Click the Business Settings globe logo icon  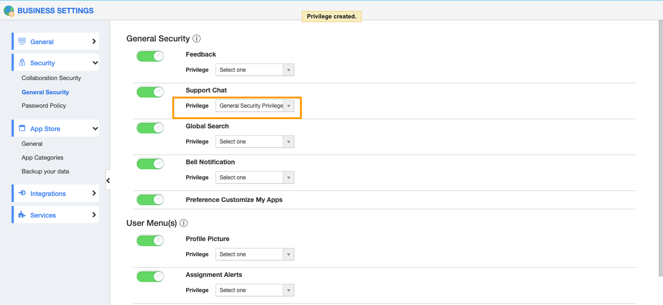click(9, 11)
